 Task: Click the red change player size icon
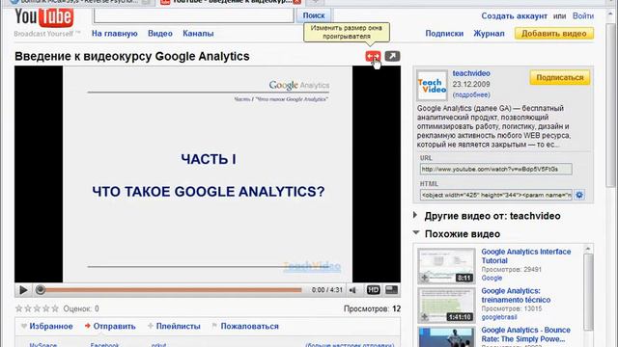click(373, 56)
